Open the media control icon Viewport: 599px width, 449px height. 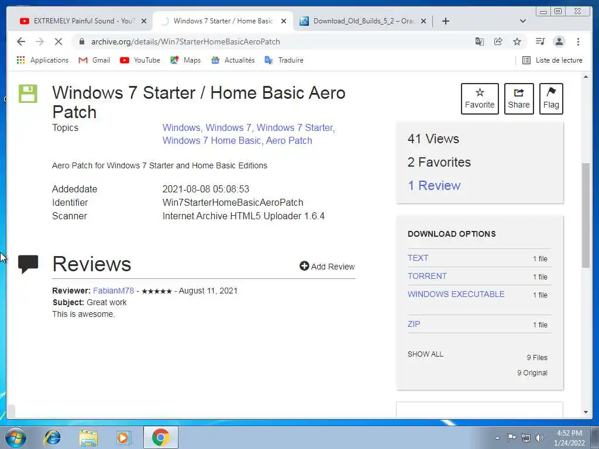pos(540,42)
